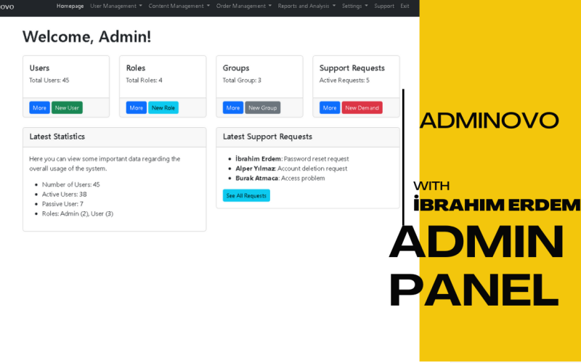The width and height of the screenshot is (581, 363).
Task: Click More in the Groups card
Action: [233, 107]
